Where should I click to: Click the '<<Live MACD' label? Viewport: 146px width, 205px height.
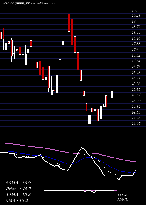tap(123, 197)
